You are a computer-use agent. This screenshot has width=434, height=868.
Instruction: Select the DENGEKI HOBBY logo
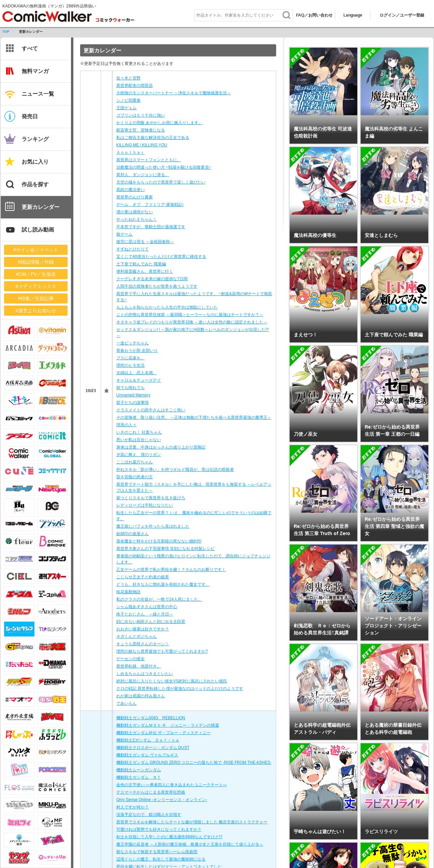tap(52, 682)
